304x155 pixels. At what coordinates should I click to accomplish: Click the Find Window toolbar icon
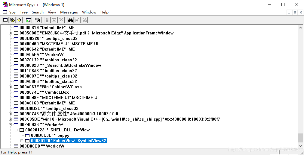[x=38, y=20]
